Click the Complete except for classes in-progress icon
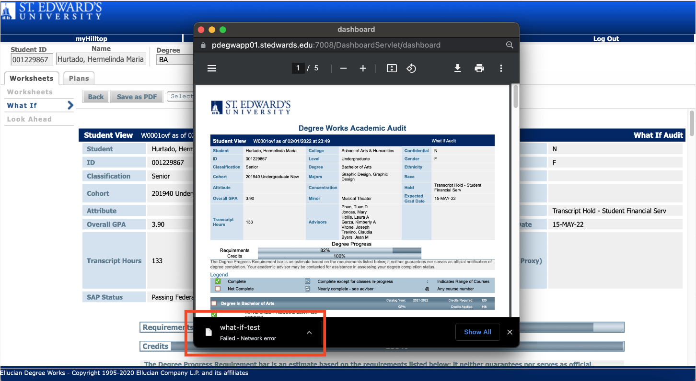This screenshot has width=696, height=381. coord(307,281)
